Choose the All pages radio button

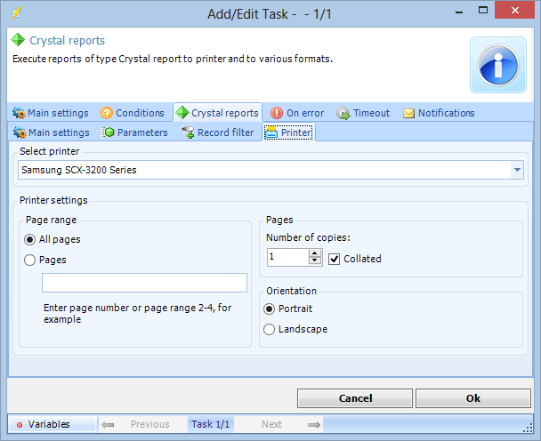(x=30, y=239)
